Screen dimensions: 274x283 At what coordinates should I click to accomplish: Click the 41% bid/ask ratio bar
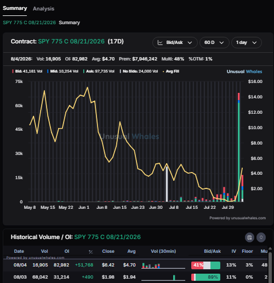[x=206, y=265]
